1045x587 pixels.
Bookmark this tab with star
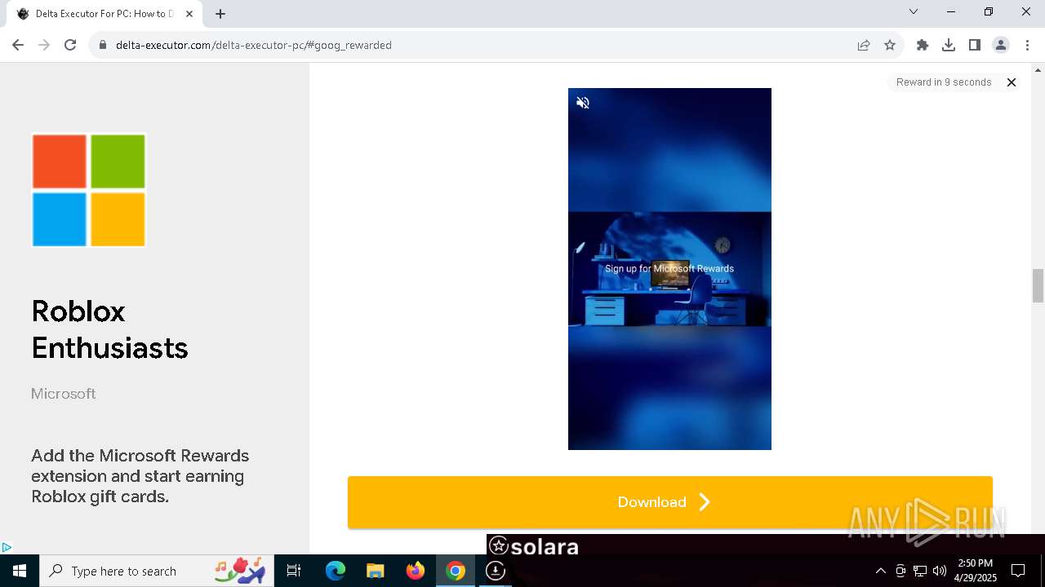pos(890,46)
